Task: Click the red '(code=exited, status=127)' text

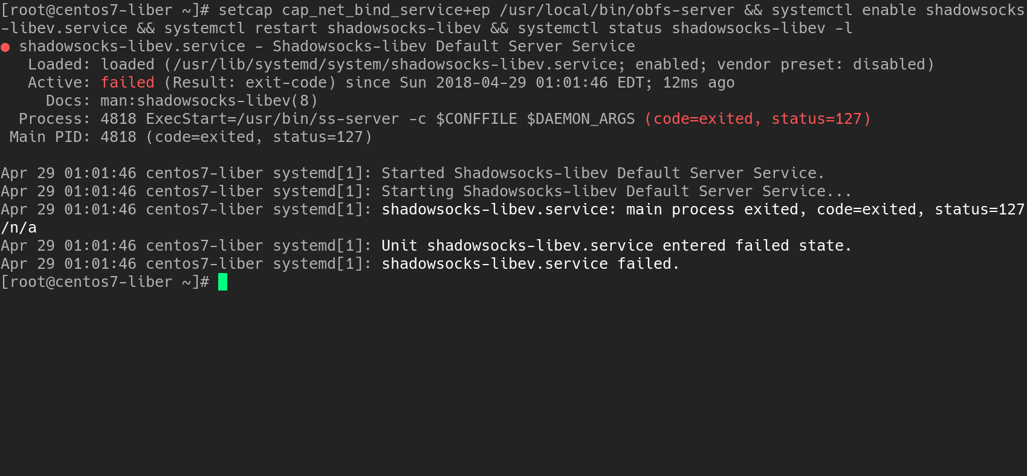Action: point(757,119)
